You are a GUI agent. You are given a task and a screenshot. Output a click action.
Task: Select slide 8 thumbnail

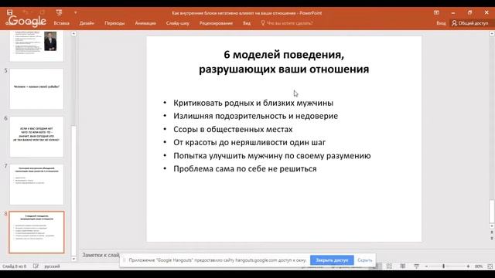click(36, 232)
